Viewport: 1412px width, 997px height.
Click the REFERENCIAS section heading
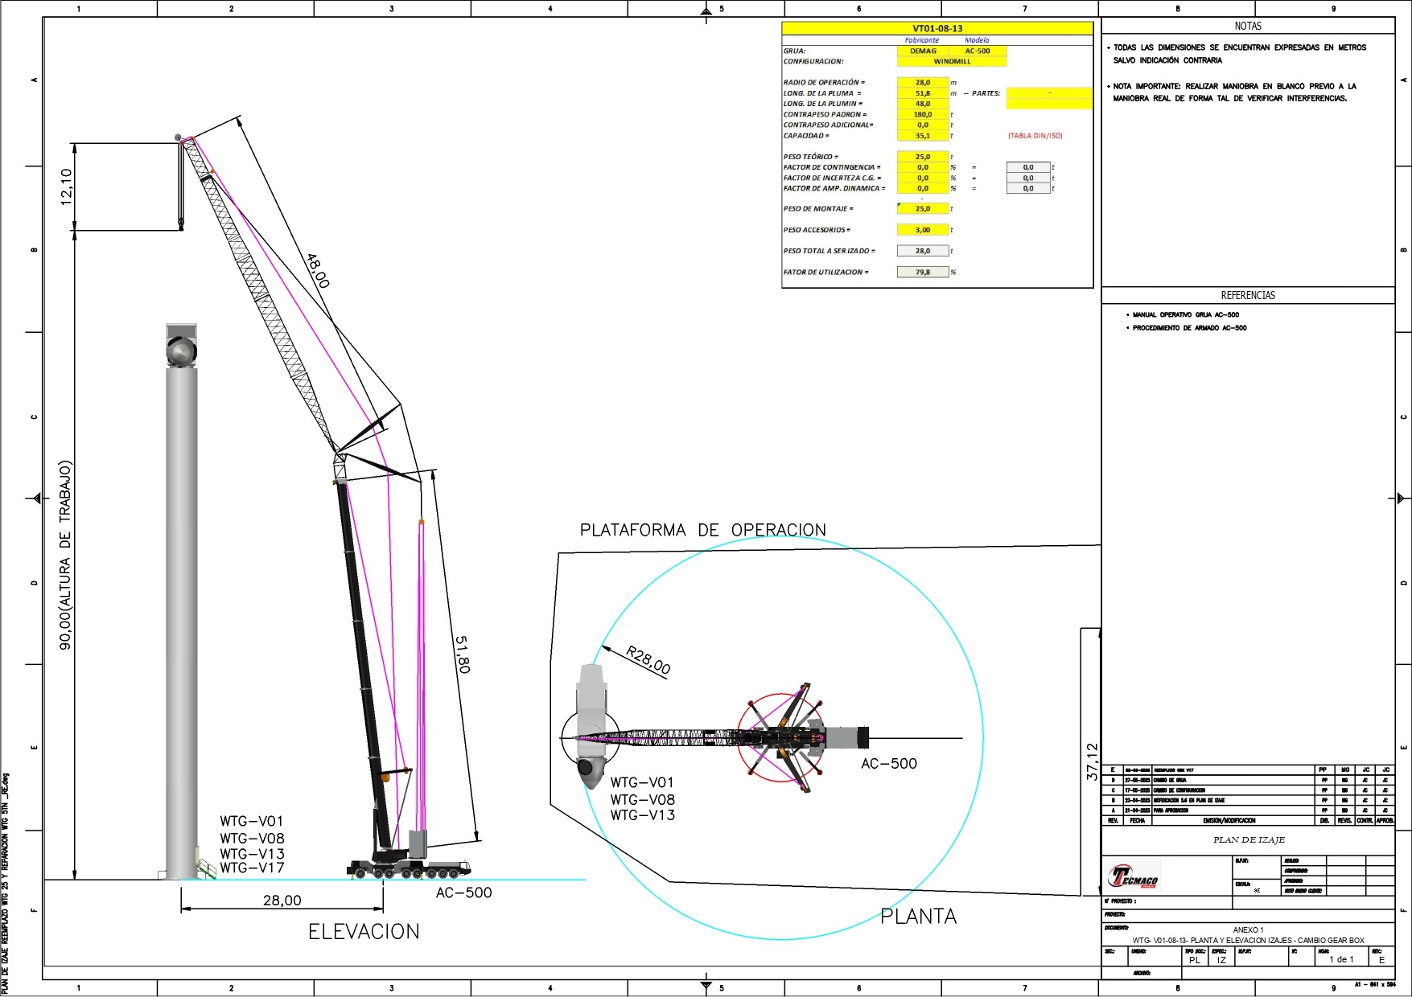pyautogui.click(x=1247, y=295)
